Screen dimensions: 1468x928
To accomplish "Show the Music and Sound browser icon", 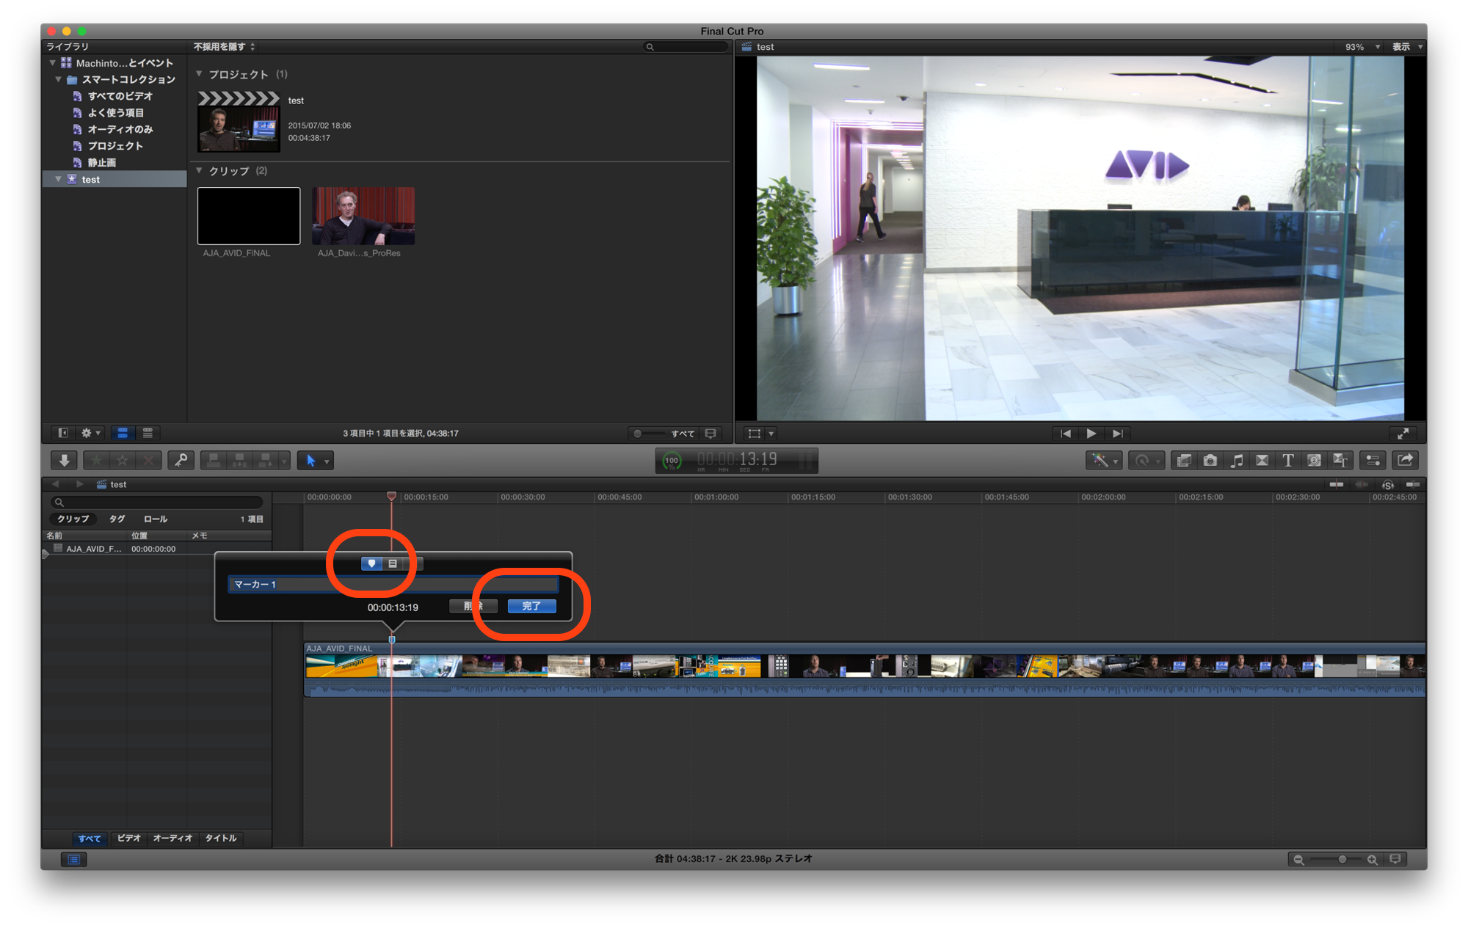I will pos(1237,461).
